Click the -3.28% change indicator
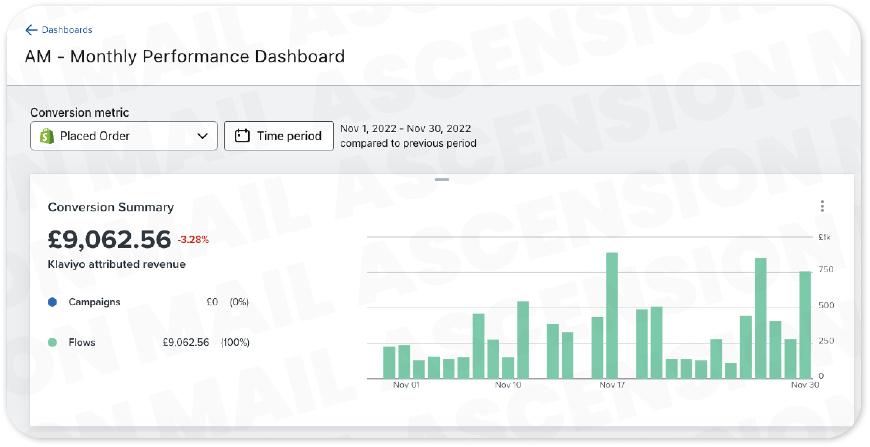The height and width of the screenshot is (447, 870). tap(193, 240)
